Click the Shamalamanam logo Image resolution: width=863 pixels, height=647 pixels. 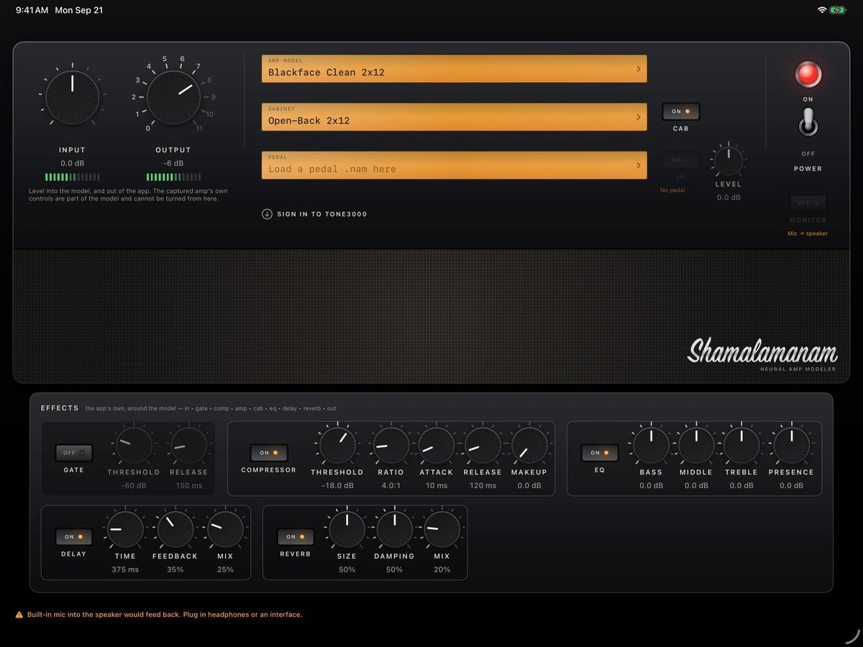762,351
